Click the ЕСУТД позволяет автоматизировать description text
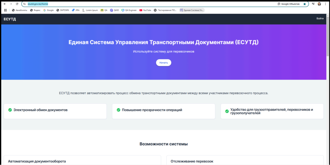The image size is (330, 165). click(x=164, y=93)
